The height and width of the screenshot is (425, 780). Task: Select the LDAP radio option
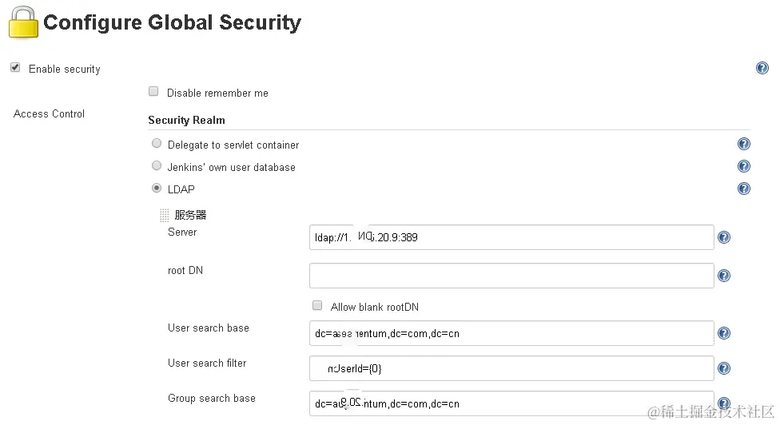pyautogui.click(x=157, y=188)
